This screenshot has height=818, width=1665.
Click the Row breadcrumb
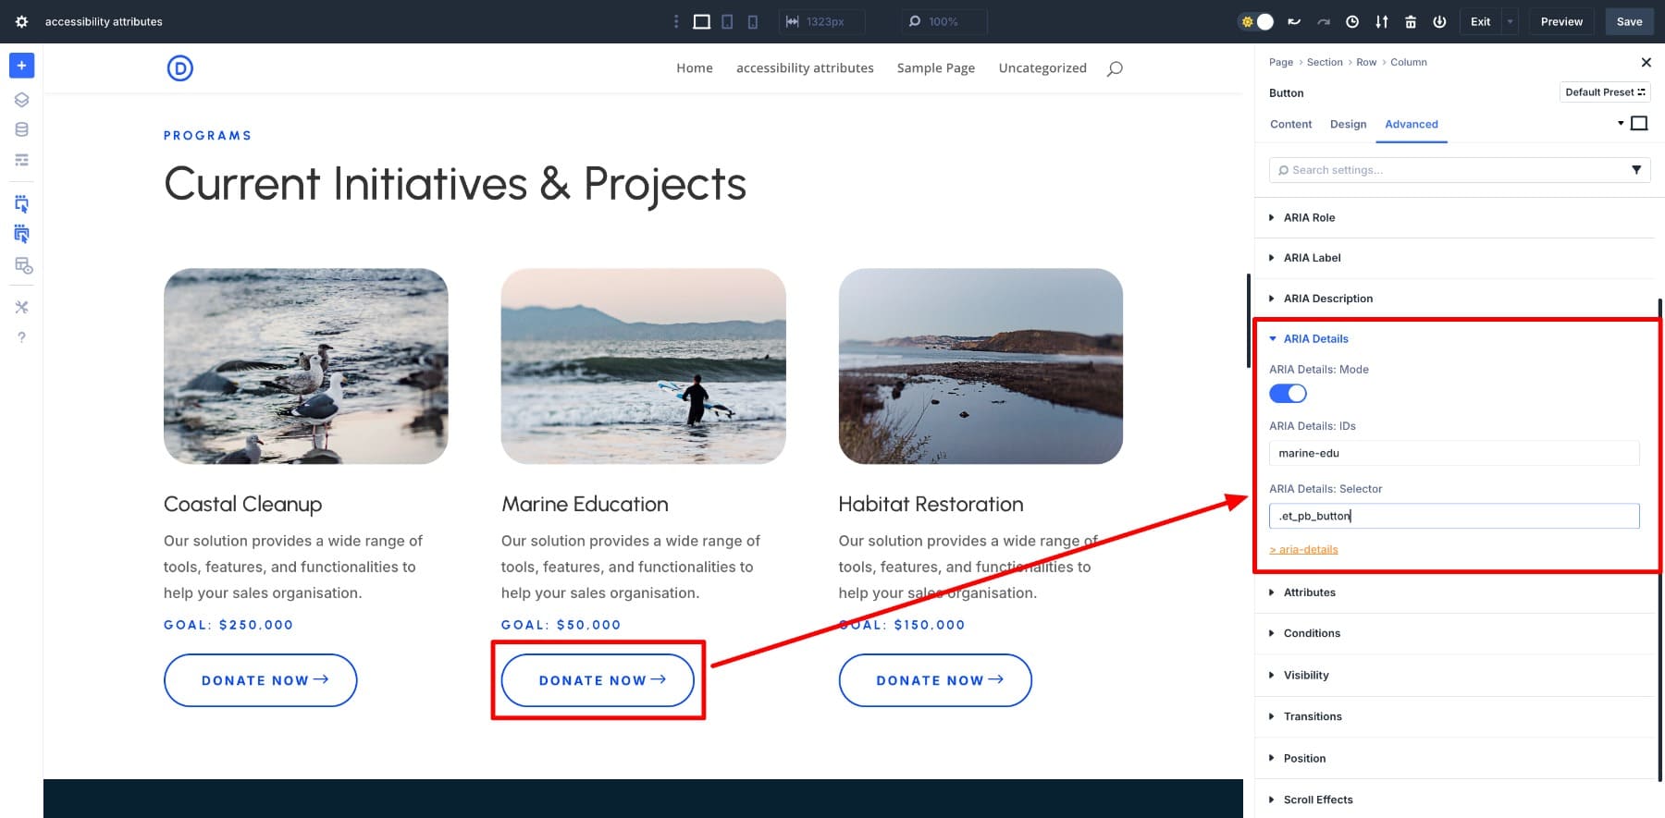point(1366,62)
